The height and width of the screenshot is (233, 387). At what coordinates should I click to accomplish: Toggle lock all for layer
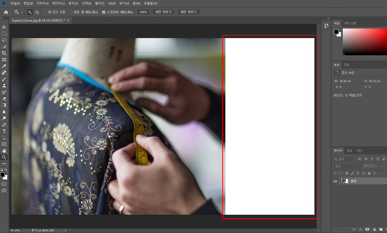coord(369,173)
